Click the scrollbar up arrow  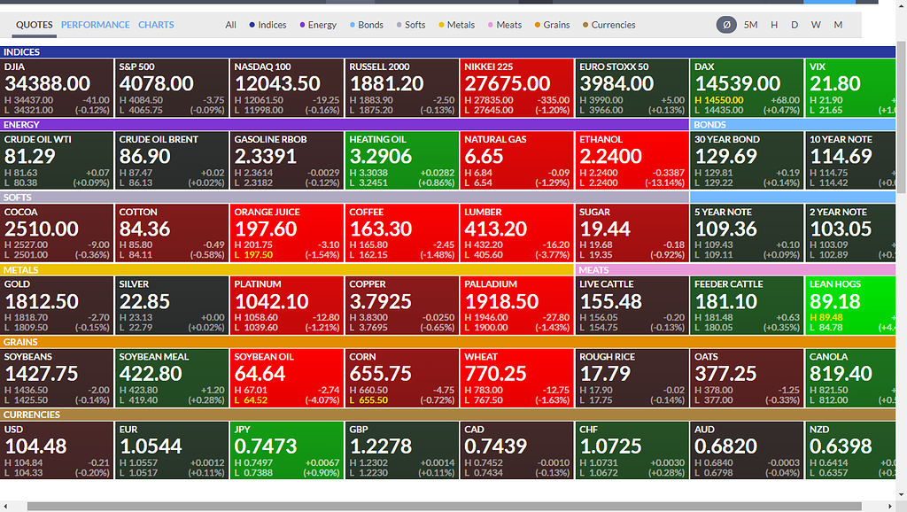[x=901, y=41]
